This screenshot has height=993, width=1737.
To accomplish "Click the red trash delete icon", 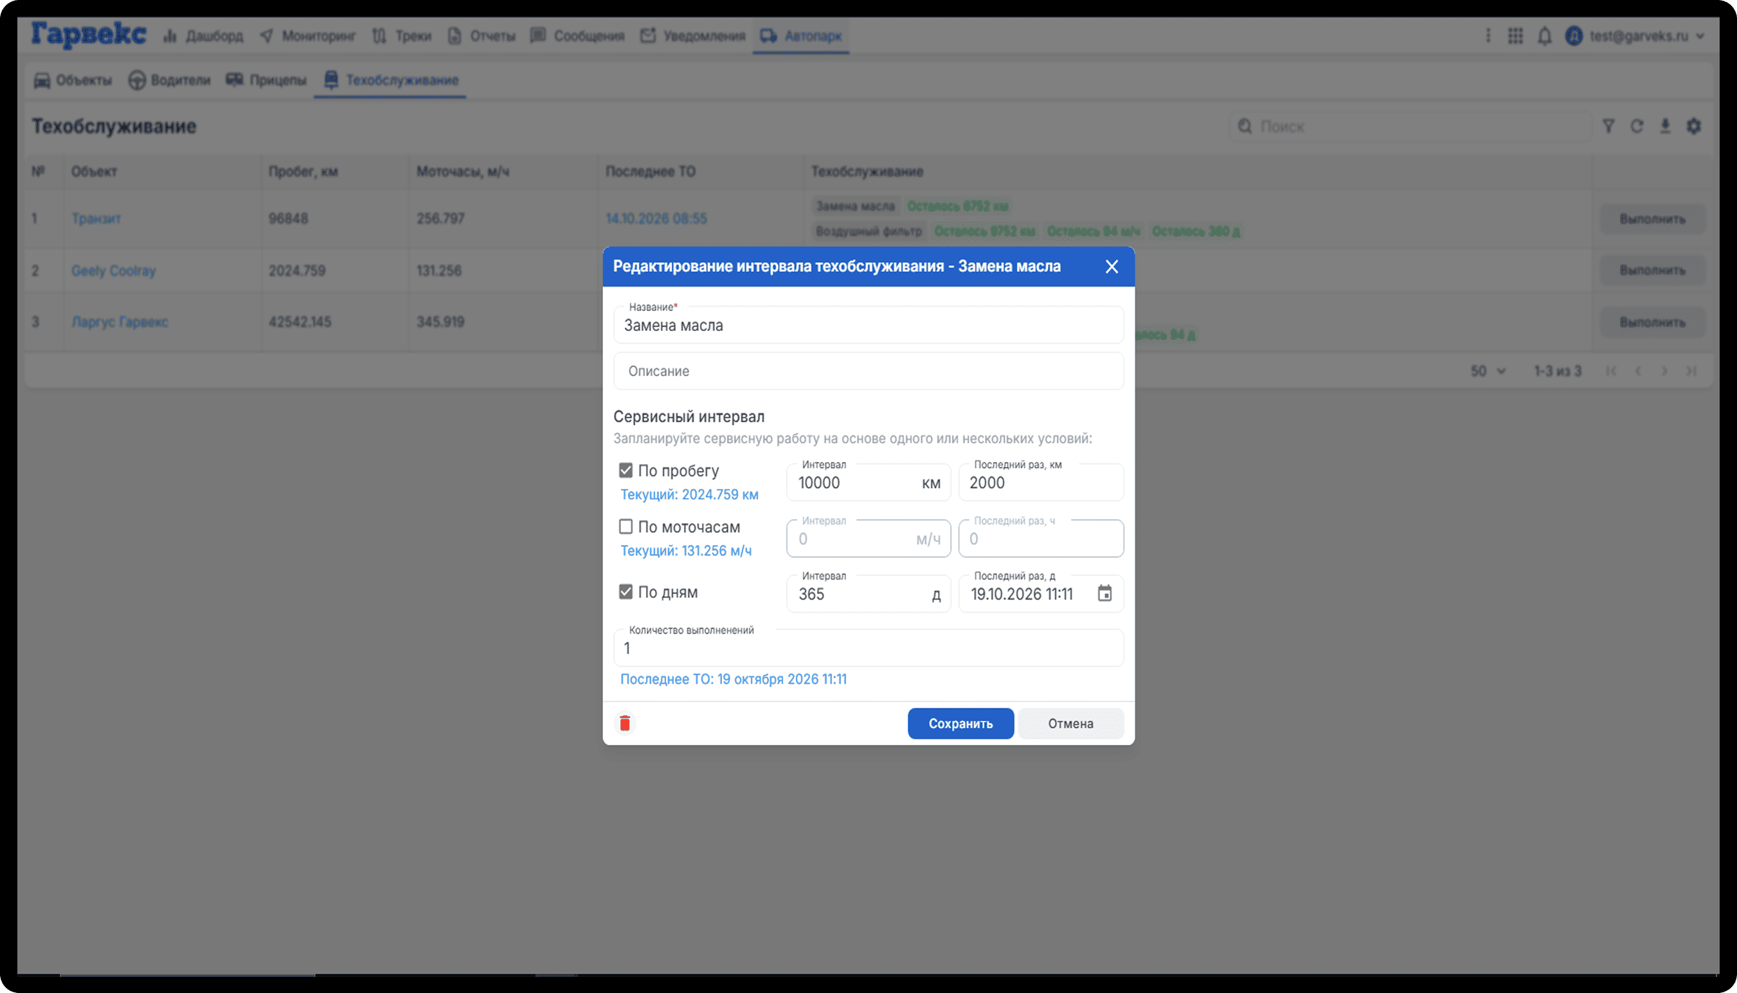I will 624,723.
